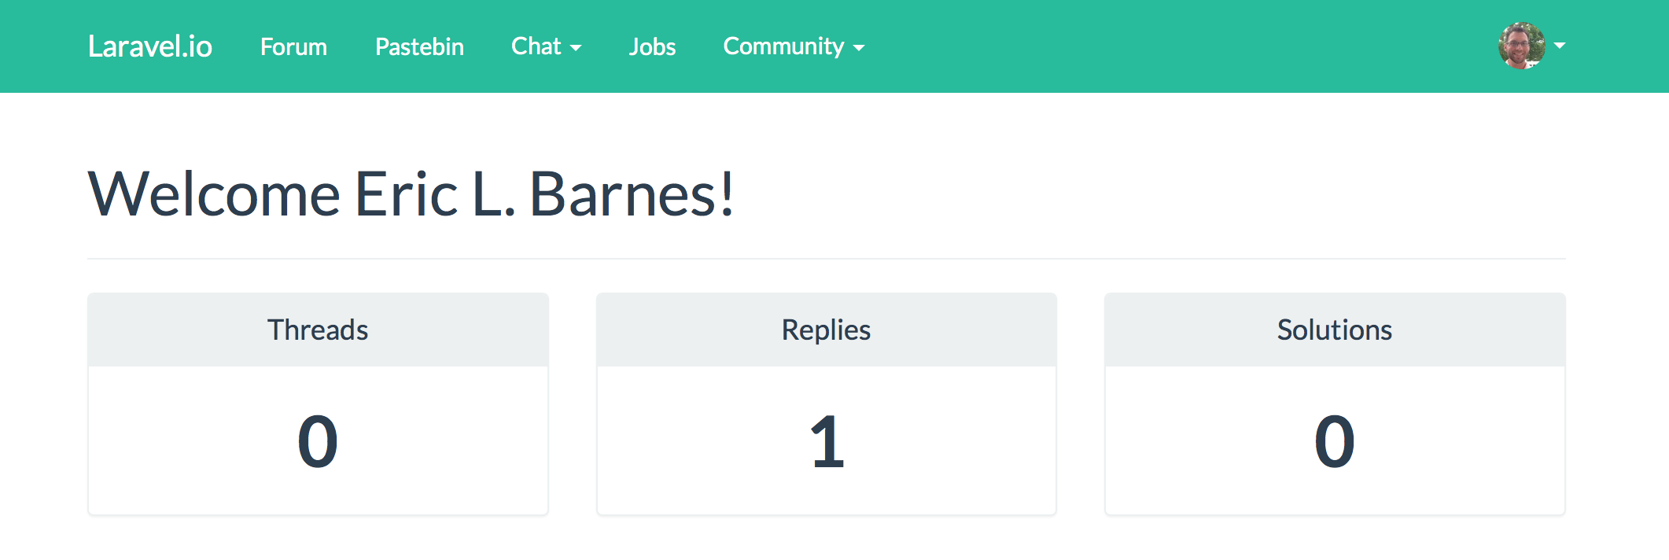Expand the Chat dropdown menu

(547, 46)
